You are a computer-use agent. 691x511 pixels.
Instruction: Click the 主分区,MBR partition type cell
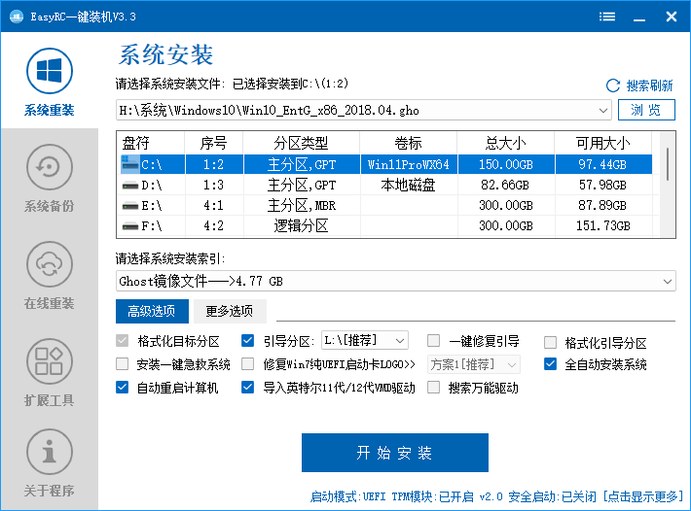[x=302, y=205]
